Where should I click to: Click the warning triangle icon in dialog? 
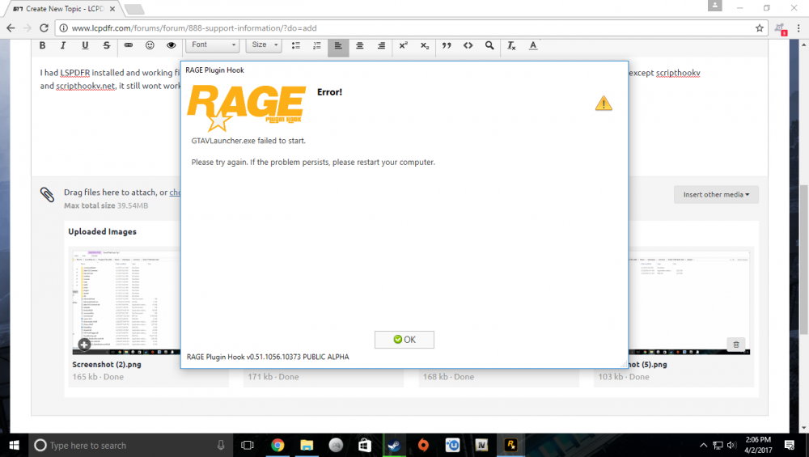tap(604, 104)
